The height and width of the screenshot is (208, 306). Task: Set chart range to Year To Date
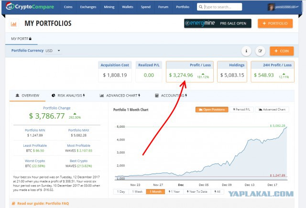(197, 192)
